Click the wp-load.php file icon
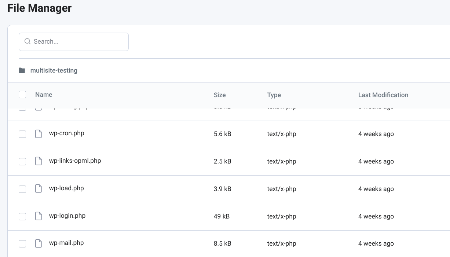The image size is (450, 257). coord(39,189)
